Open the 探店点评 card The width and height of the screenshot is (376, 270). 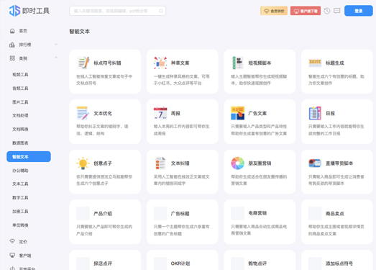pyautogui.click(x=105, y=260)
